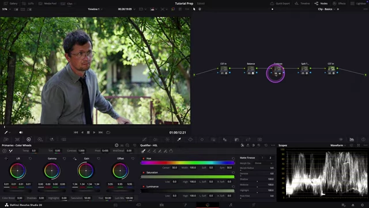Open the Tracker palette
The height and width of the screenshot is (208, 369).
202,139
